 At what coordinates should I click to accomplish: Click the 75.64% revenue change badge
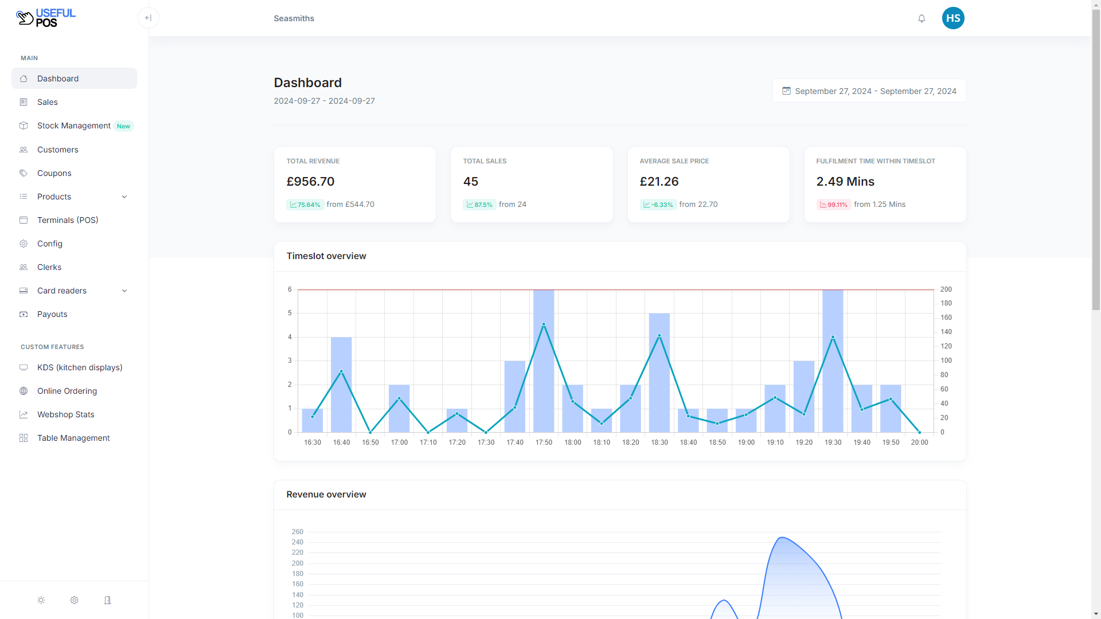[x=304, y=205]
